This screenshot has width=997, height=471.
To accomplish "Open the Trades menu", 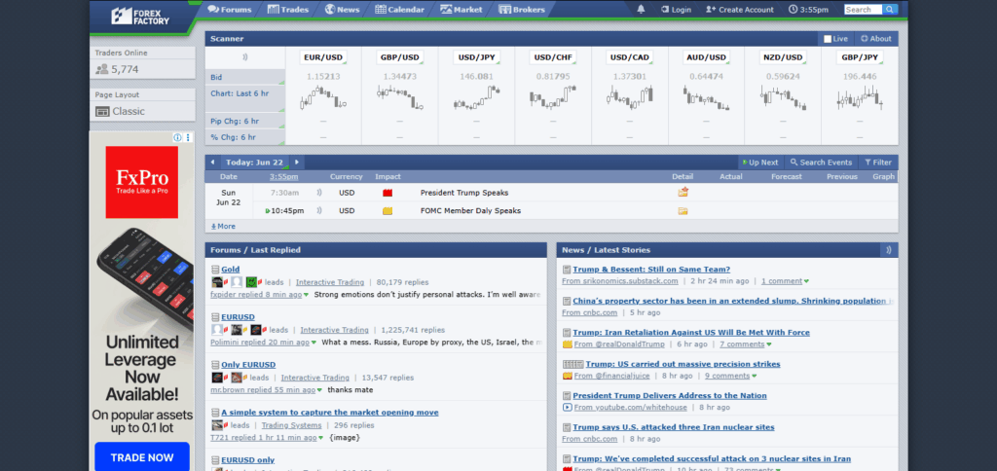I will coord(288,10).
